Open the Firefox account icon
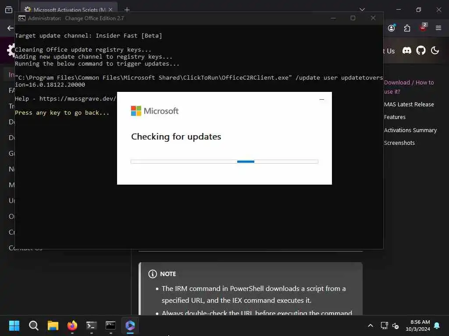This screenshot has height=336, width=449. point(392,28)
